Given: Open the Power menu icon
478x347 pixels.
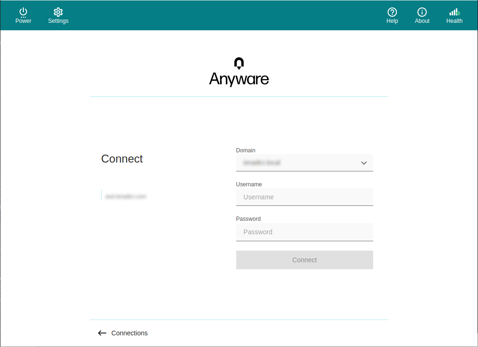Looking at the screenshot, I should click(23, 12).
